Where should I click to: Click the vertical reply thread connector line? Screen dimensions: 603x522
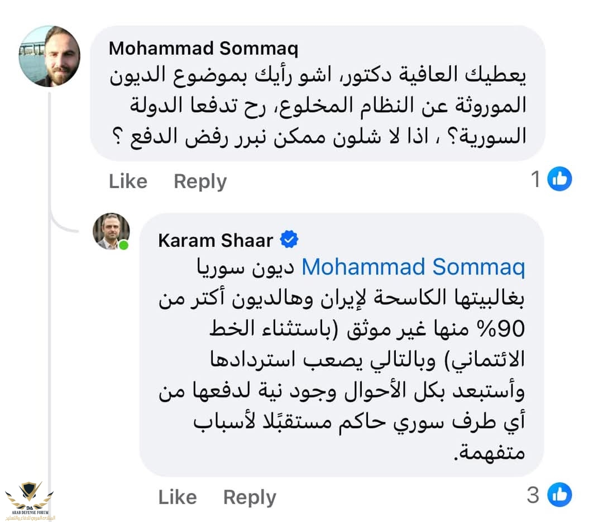(50, 335)
